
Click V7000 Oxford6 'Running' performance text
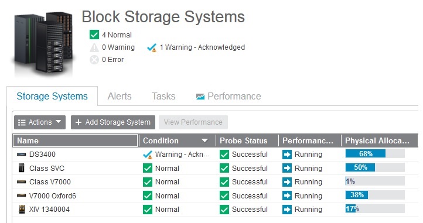(x=308, y=196)
